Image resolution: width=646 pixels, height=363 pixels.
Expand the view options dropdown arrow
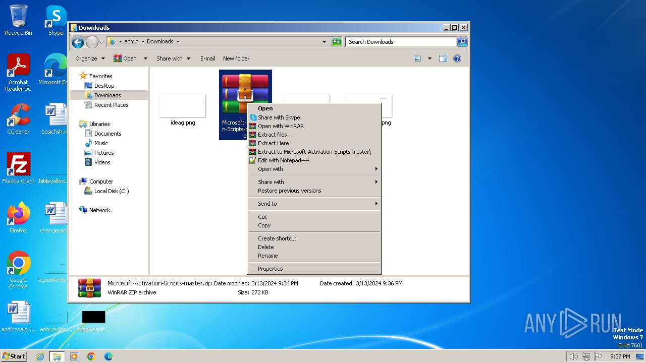click(429, 58)
